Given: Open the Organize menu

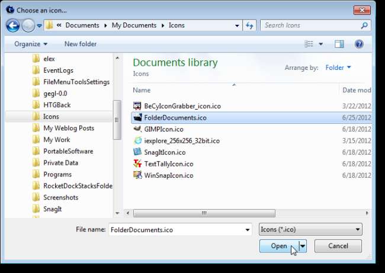Looking at the screenshot, I should 31,44.
